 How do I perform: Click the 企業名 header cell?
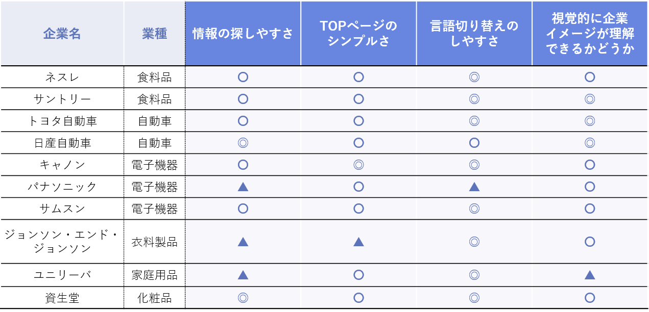click(x=62, y=34)
